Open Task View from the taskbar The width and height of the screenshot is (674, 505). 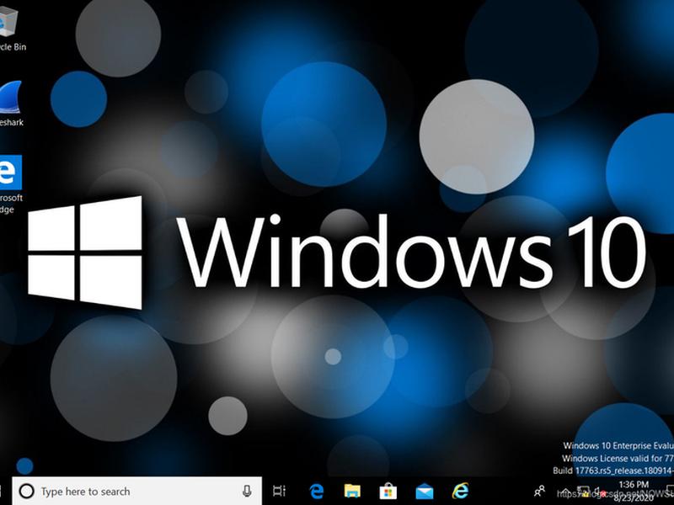coord(280,491)
